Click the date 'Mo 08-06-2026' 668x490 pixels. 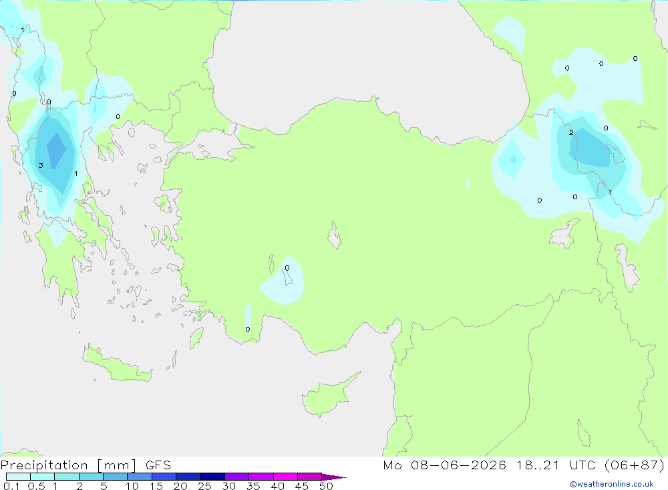(444, 465)
